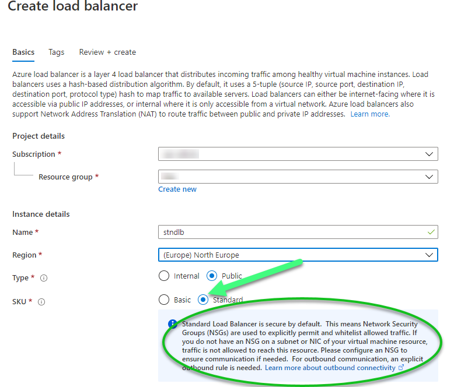Choose the Basic SKU option
Image resolution: width=454 pixels, height=387 pixels.
pyautogui.click(x=164, y=300)
